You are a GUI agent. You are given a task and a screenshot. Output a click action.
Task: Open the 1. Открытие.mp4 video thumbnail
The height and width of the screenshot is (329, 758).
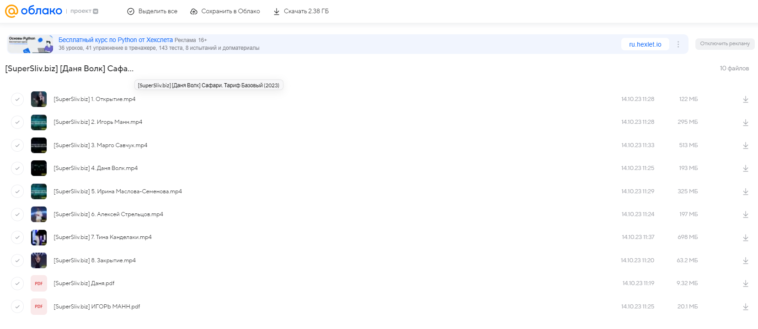[39, 99]
